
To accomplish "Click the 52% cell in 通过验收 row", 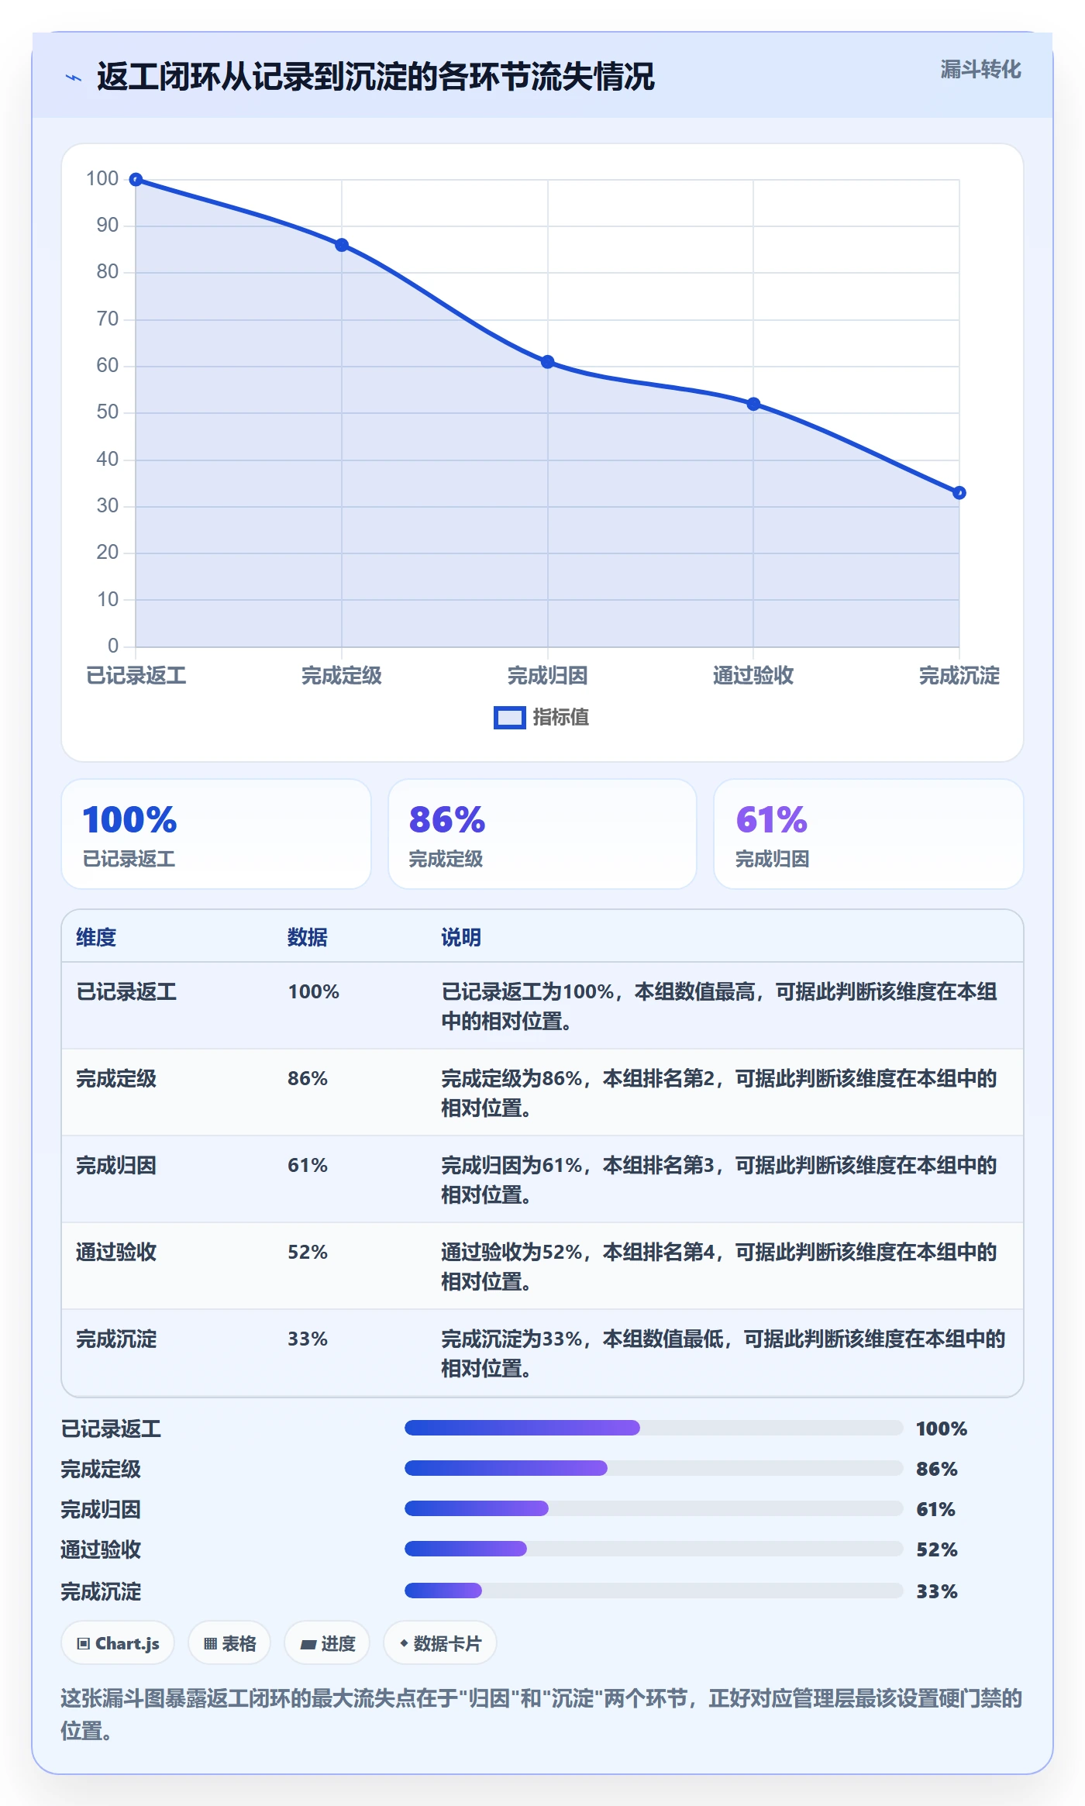I will click(308, 1252).
